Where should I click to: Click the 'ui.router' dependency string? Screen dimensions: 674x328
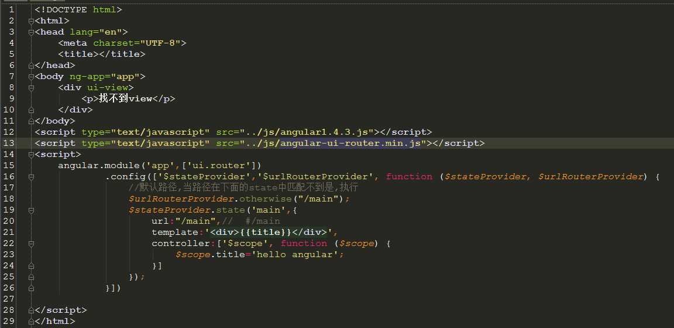point(221,165)
